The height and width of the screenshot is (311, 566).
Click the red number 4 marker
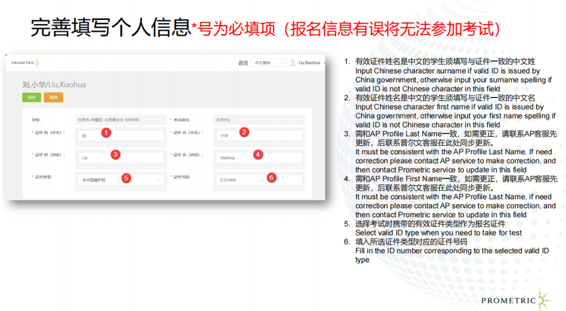(257, 154)
